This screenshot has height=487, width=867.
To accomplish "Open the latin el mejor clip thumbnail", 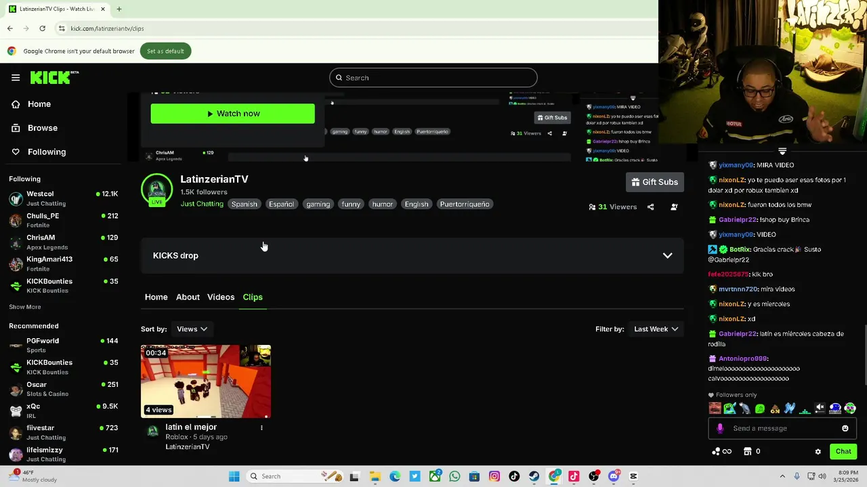I will tap(206, 381).
